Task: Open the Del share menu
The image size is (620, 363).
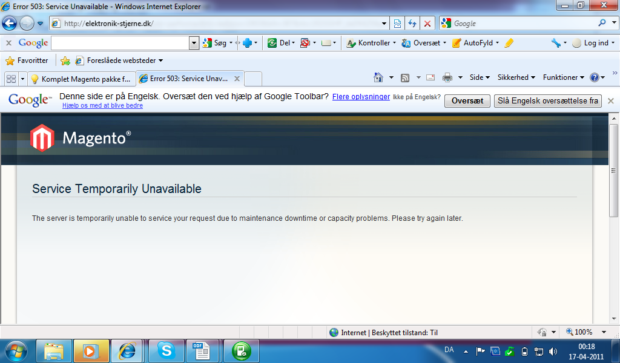Action: click(281, 43)
